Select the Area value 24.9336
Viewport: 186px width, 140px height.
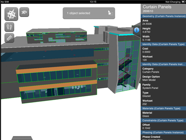pos(147,24)
